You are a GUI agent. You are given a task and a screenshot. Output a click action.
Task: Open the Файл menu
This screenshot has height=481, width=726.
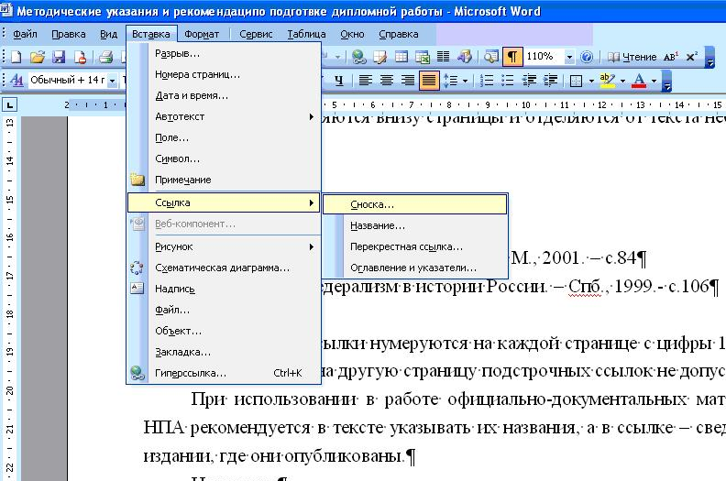tap(25, 34)
